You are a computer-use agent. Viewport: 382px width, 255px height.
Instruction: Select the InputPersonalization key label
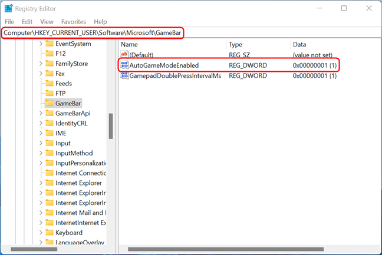(x=81, y=163)
